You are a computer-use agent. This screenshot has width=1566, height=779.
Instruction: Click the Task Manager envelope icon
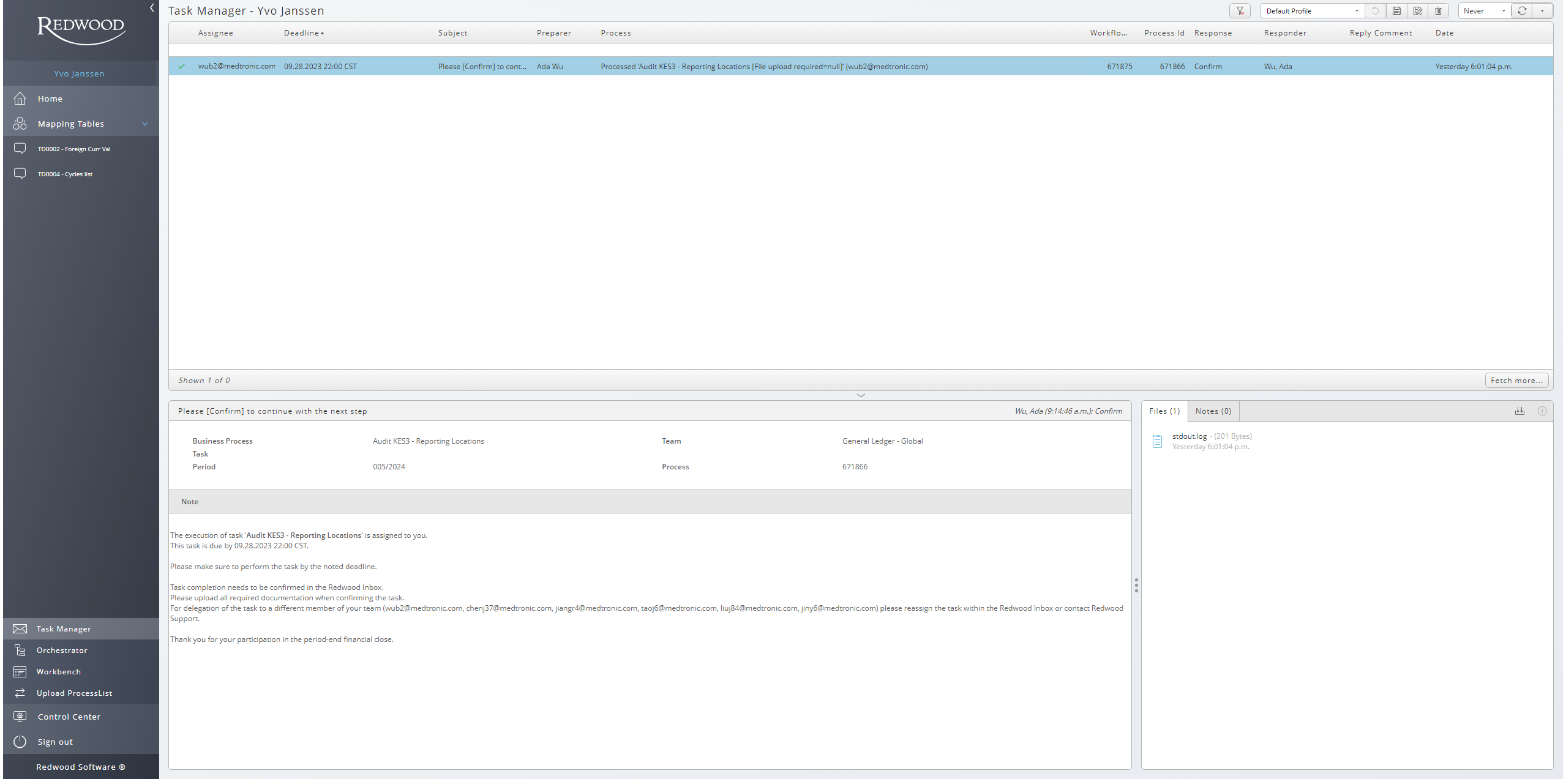[x=20, y=629]
